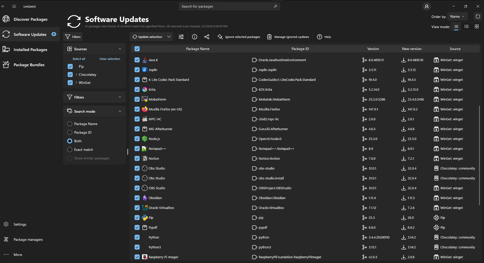
Task: Select Package ID search mode
Action: pos(70,132)
